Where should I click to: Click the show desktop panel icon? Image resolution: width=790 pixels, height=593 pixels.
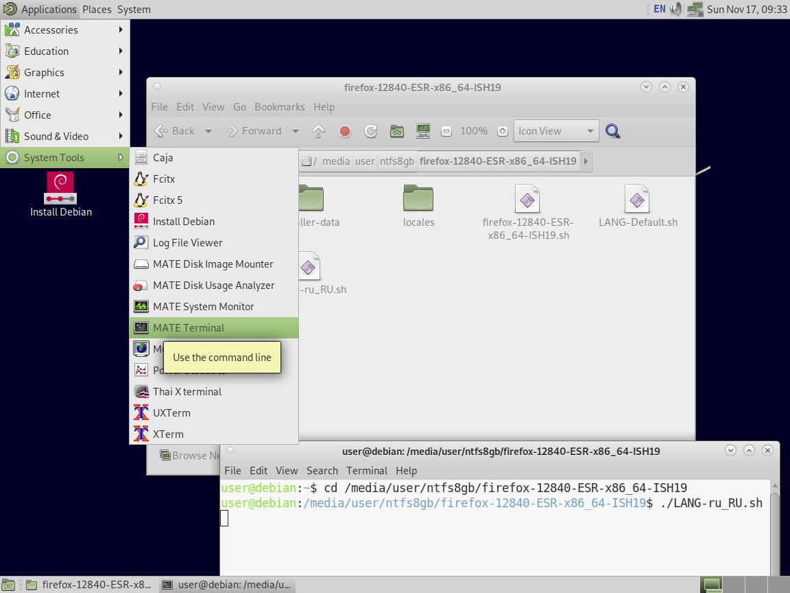tap(8, 585)
